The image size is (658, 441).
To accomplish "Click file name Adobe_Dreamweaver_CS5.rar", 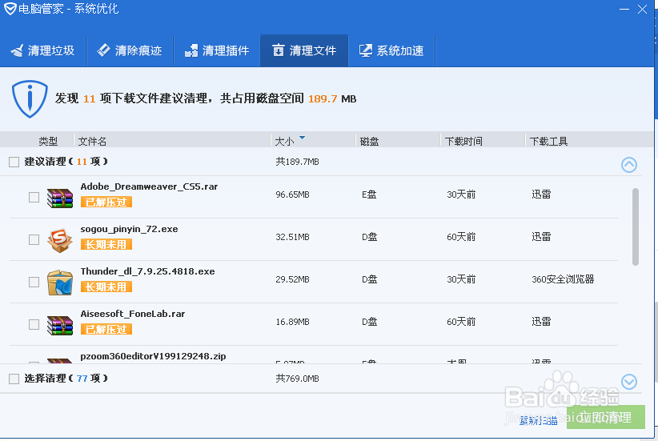I will coord(149,186).
